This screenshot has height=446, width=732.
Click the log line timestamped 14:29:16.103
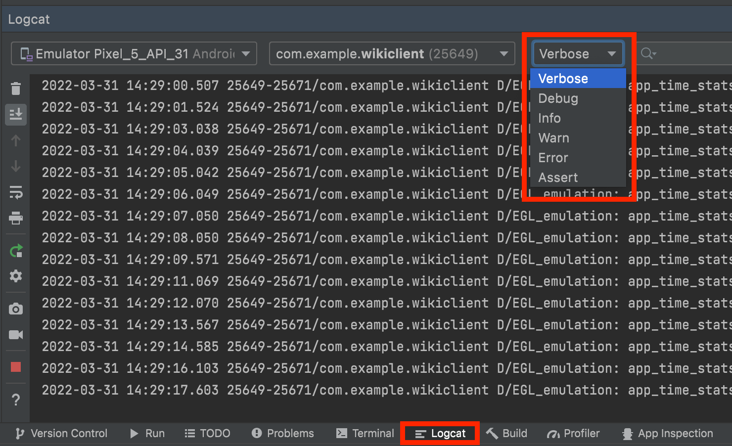click(x=386, y=368)
